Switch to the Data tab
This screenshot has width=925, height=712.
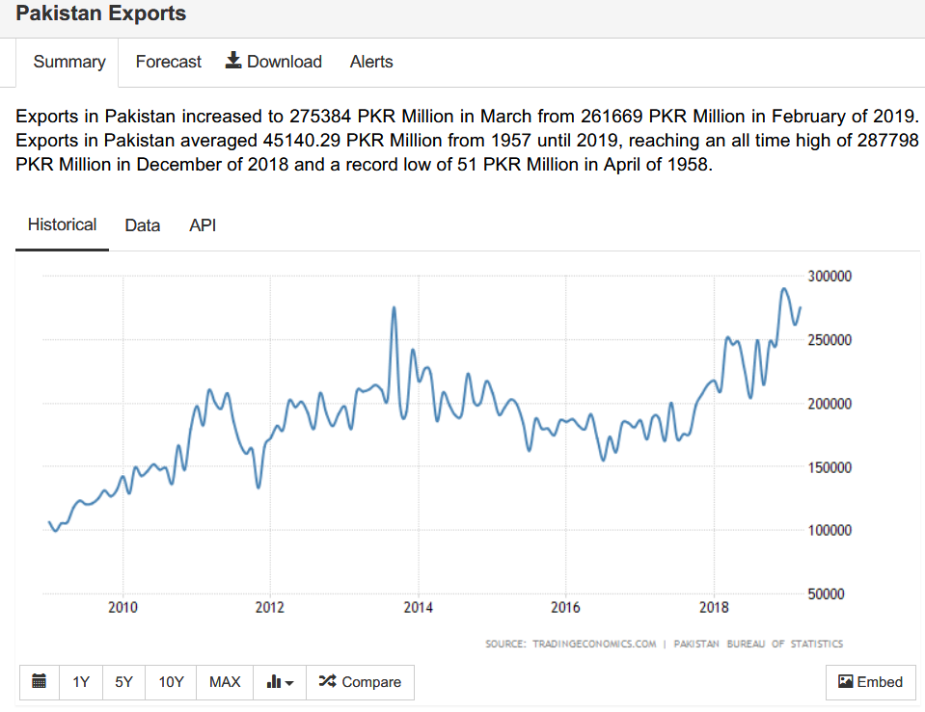(x=142, y=225)
